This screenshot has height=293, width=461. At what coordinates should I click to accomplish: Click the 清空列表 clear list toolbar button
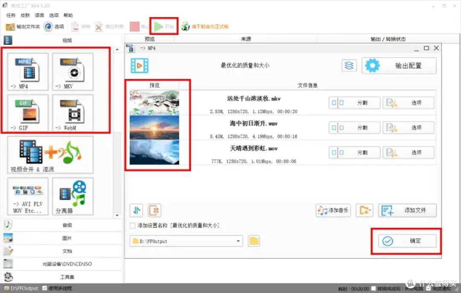coord(109,27)
